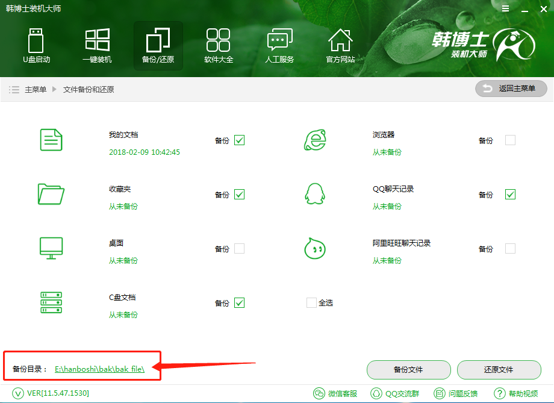This screenshot has width=554, height=403.
Task: Click the 还原文件 button
Action: click(500, 370)
